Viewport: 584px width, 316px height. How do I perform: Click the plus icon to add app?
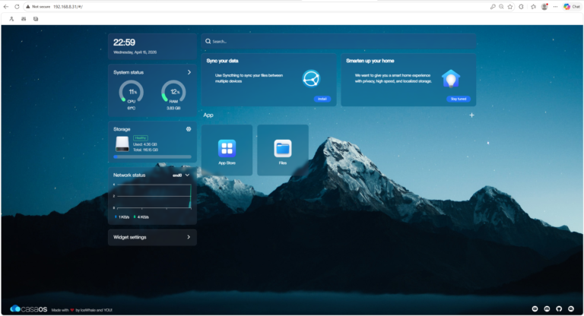pos(471,115)
